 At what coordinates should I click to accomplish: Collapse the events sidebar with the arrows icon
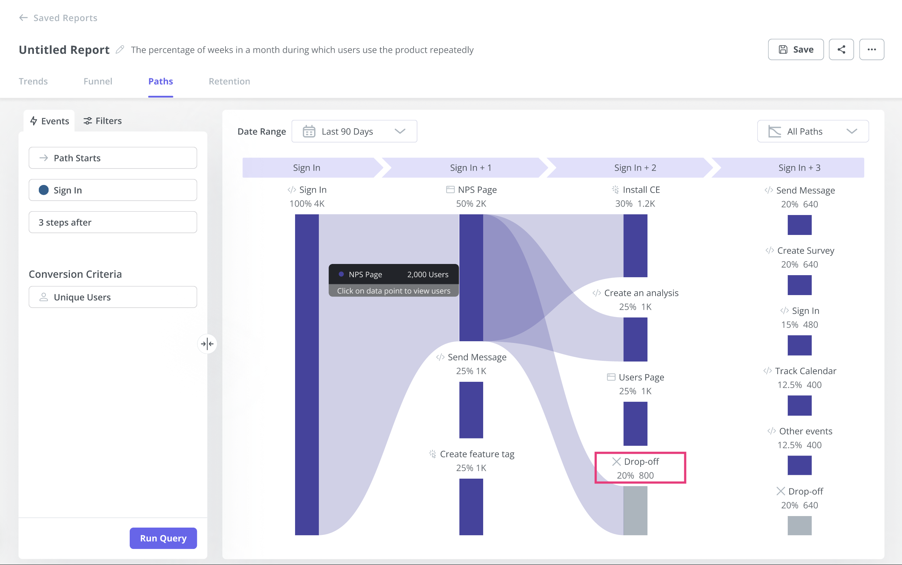coord(207,344)
